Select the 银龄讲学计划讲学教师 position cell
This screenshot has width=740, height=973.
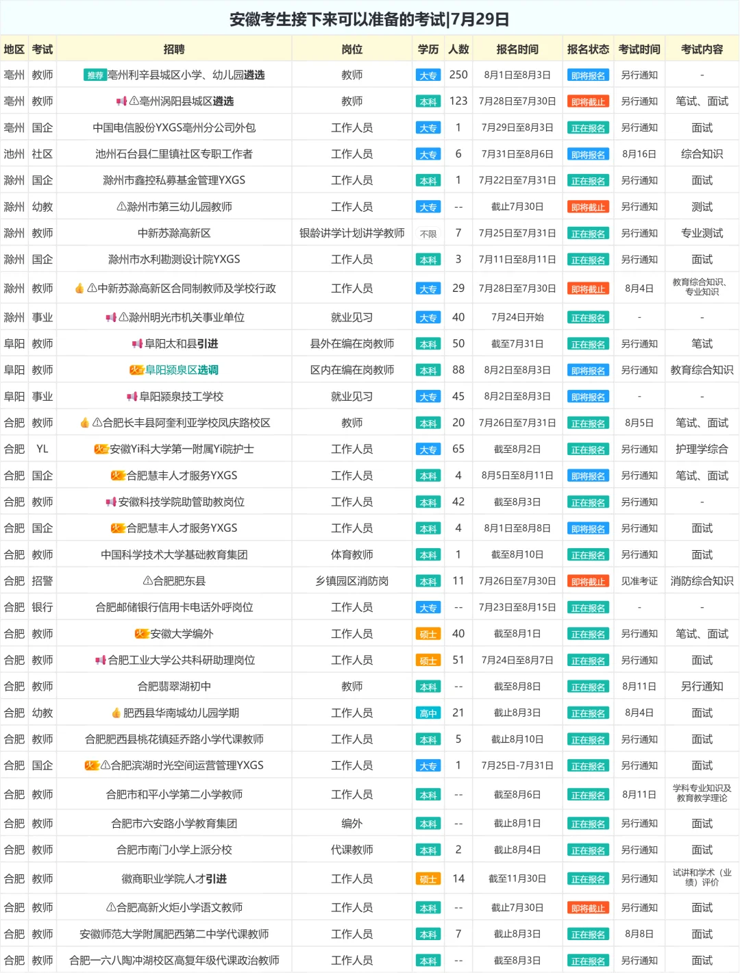352,234
